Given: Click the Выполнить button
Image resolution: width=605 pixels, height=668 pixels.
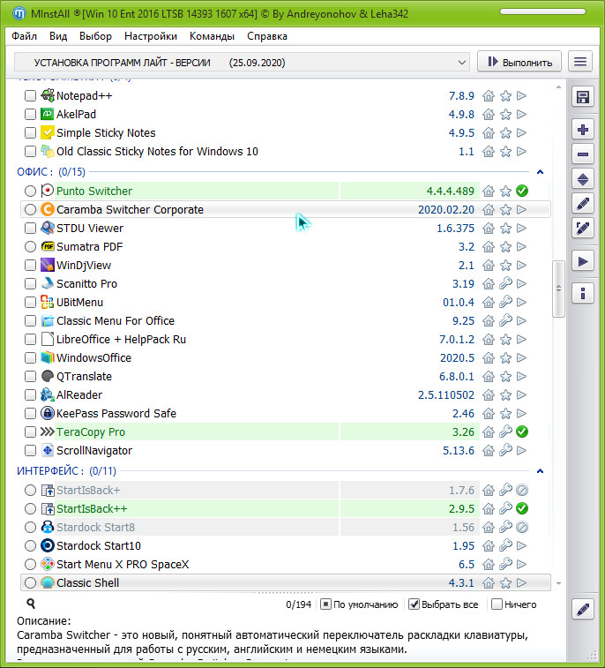Looking at the screenshot, I should tap(519, 62).
